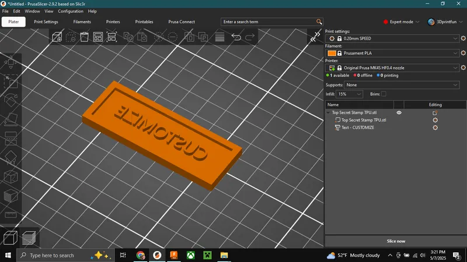The height and width of the screenshot is (262, 467).
Task: Click the Redo arrow icon
Action: coord(250,37)
